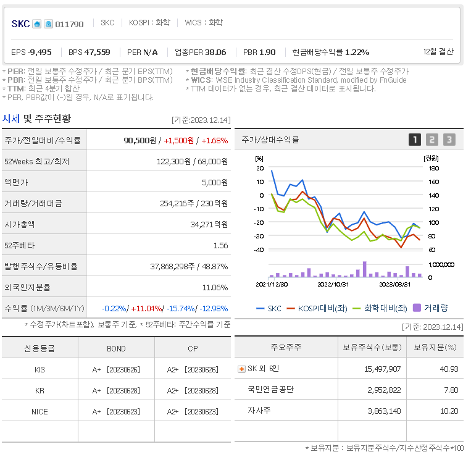
Task: Click the 52주베타 1.56 value
Action: coord(221,245)
